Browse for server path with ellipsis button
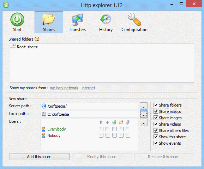The width and height of the screenshot is (204, 169). click(x=144, y=106)
